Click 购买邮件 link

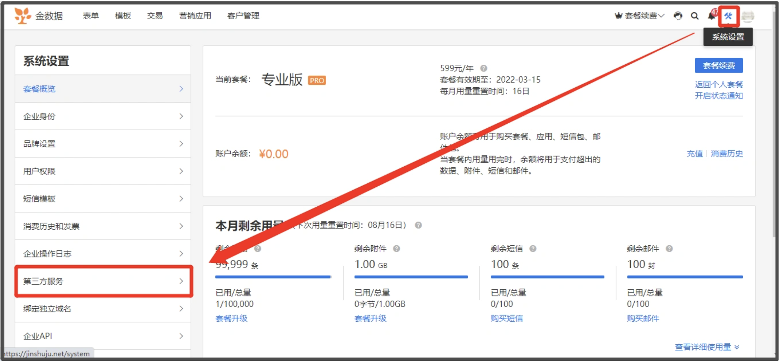click(x=643, y=318)
